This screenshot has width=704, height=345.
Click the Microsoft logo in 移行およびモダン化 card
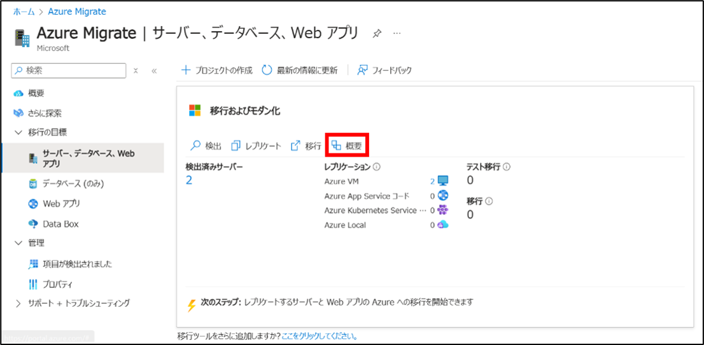pyautogui.click(x=195, y=111)
